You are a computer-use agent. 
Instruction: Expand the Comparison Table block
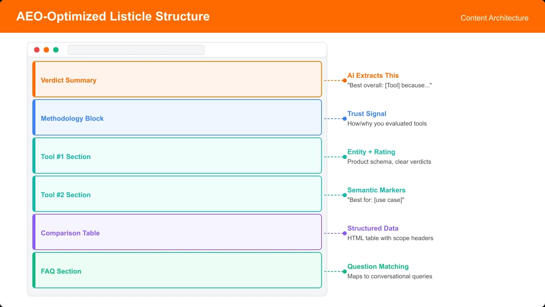(177, 232)
